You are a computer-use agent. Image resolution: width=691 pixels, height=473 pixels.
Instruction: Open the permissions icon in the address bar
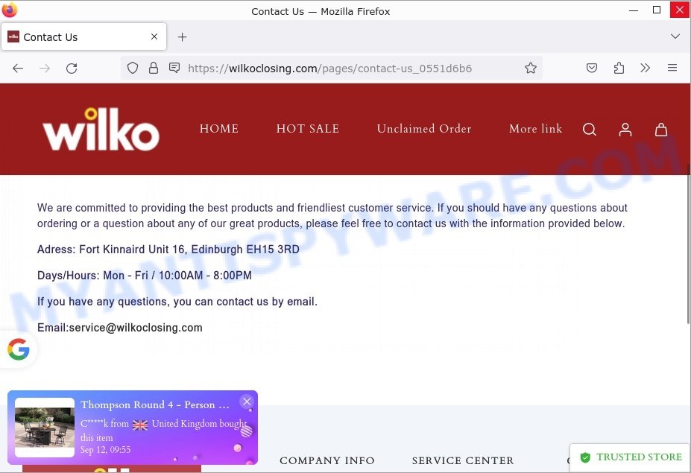click(x=174, y=68)
